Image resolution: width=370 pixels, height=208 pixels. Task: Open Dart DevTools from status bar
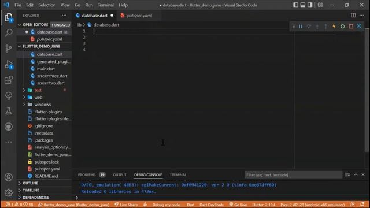[212, 205]
